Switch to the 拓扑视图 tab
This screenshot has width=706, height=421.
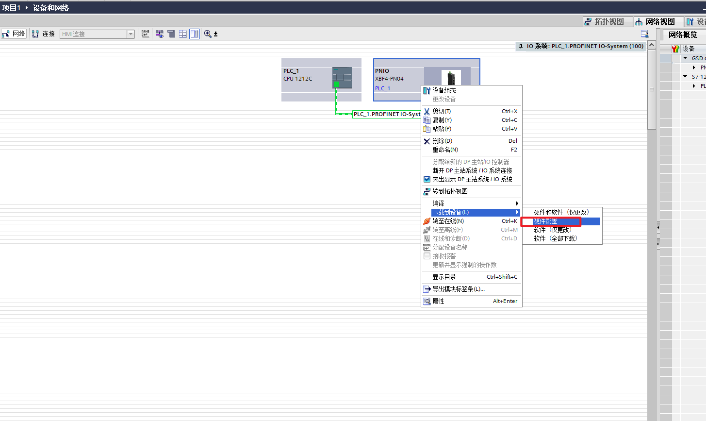608,22
